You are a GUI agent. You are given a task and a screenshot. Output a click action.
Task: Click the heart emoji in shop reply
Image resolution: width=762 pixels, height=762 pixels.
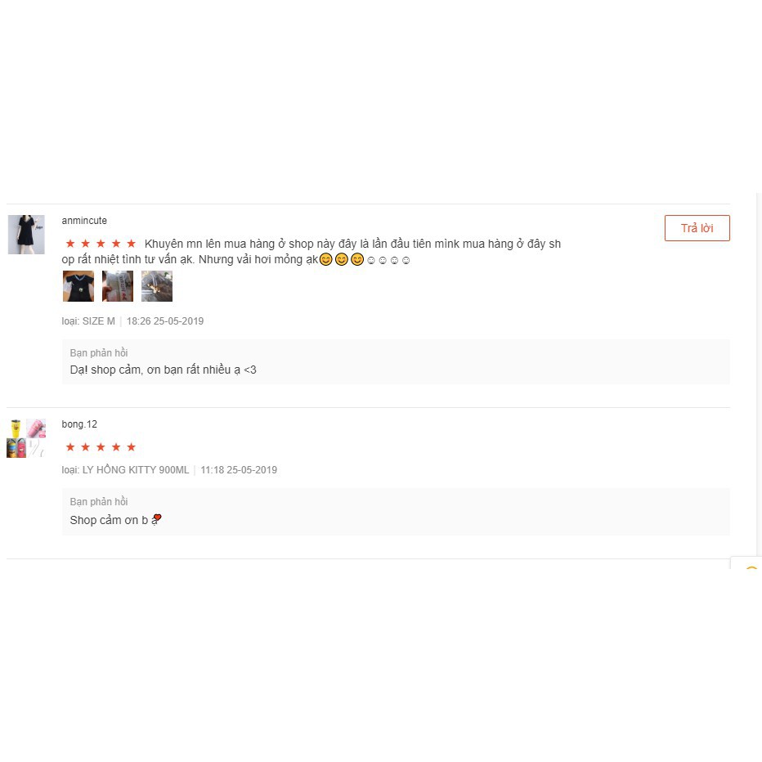pos(157,518)
